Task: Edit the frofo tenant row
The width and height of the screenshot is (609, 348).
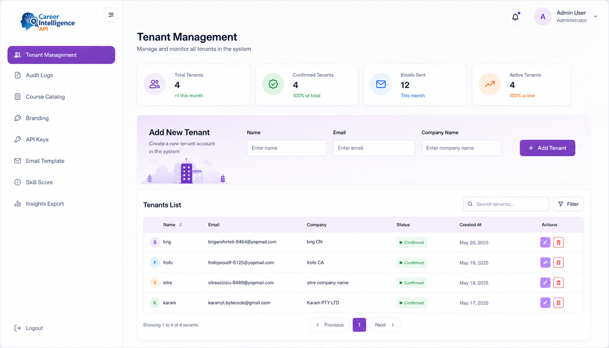Action: click(545, 262)
